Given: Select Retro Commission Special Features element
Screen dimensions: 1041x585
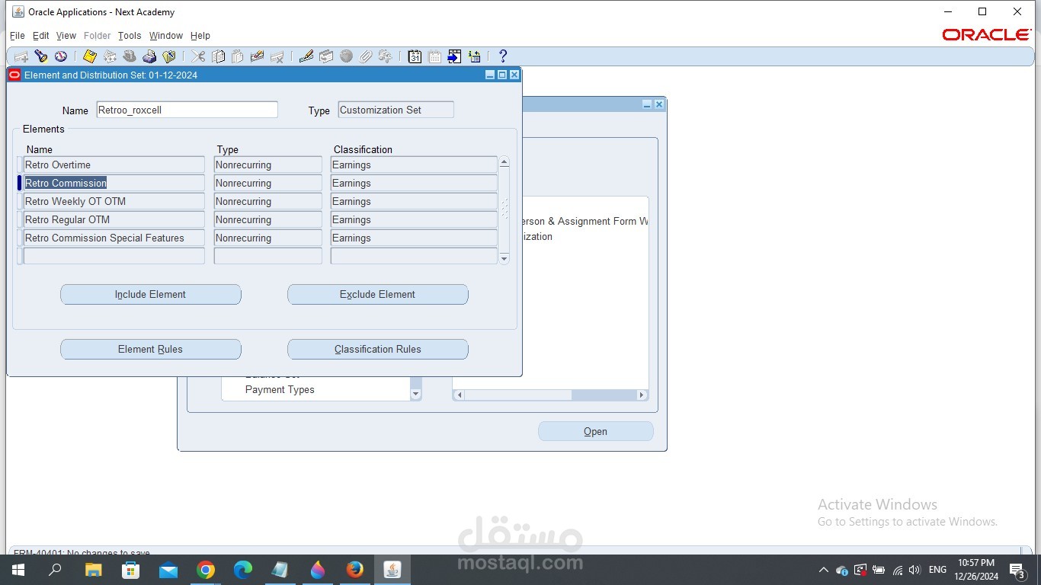Looking at the screenshot, I should [x=114, y=238].
